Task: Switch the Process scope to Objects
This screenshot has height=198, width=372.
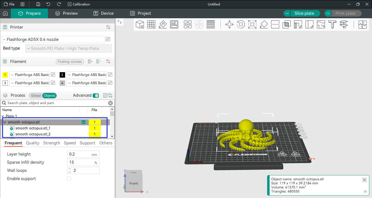Action: (x=50, y=96)
